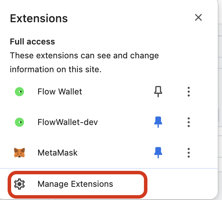
Task: Click the Full access heading
Action: 32,42
